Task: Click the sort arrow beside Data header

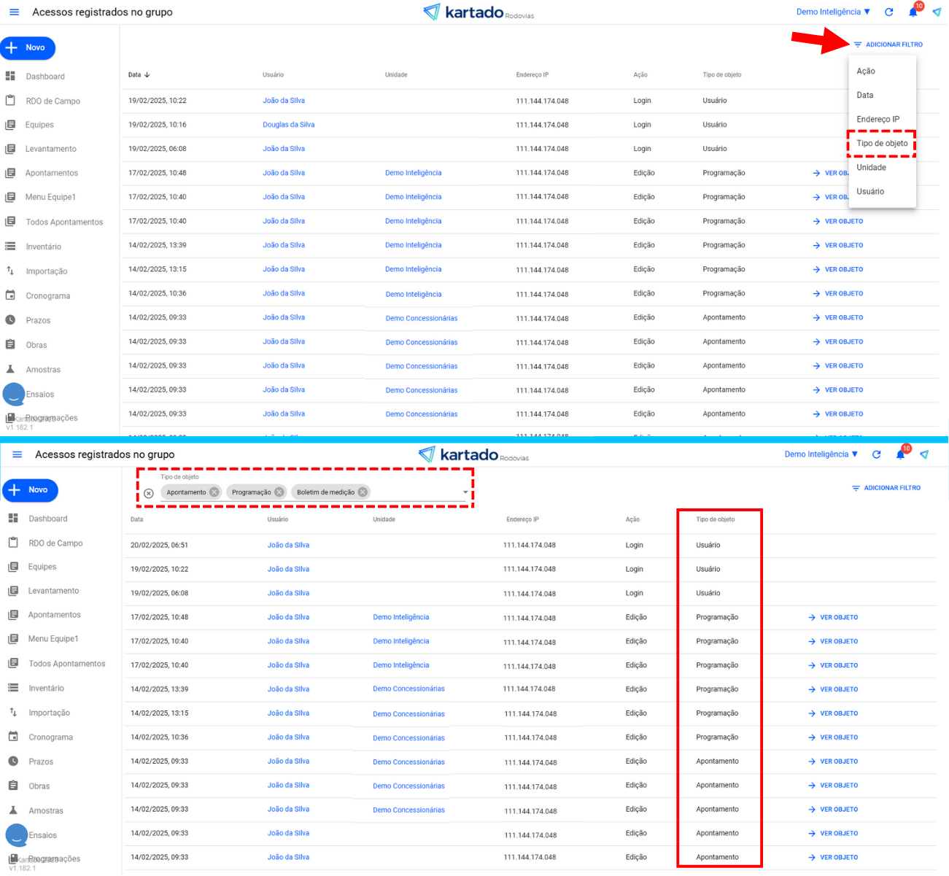Action: pyautogui.click(x=147, y=75)
